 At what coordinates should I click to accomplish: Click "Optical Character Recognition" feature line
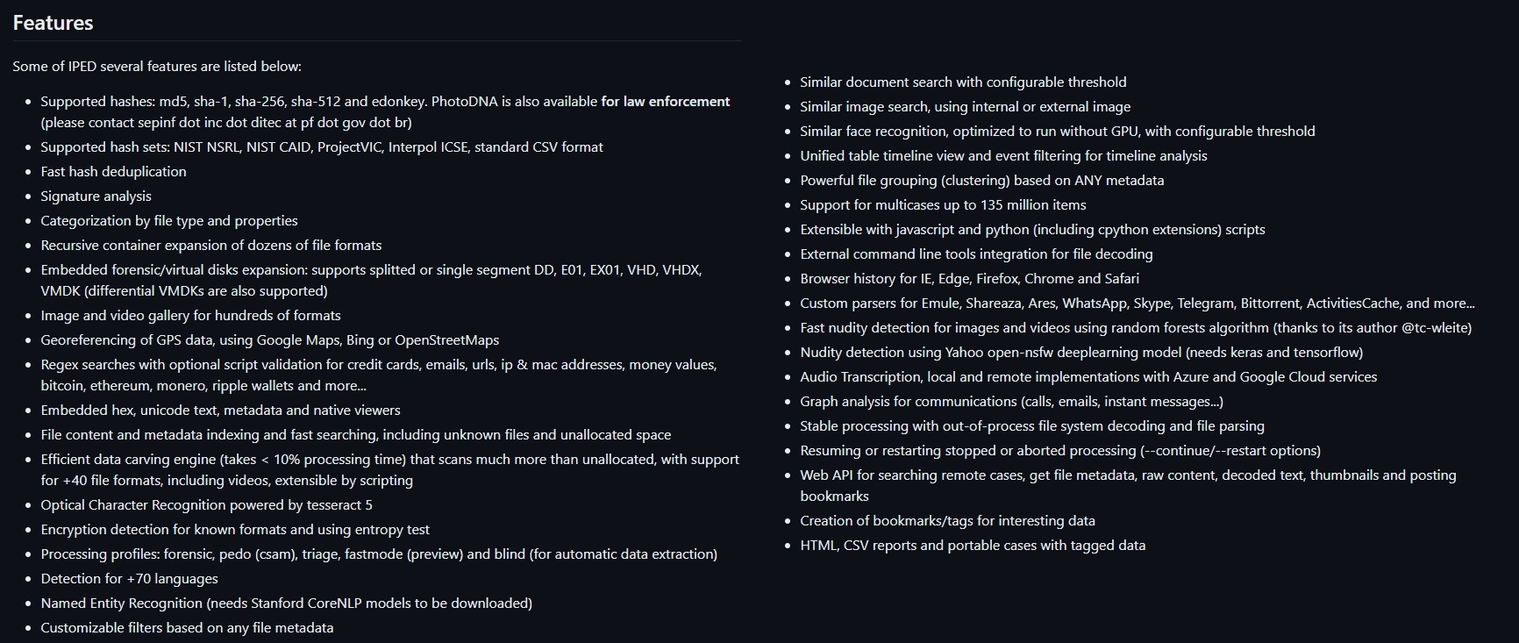(206, 505)
